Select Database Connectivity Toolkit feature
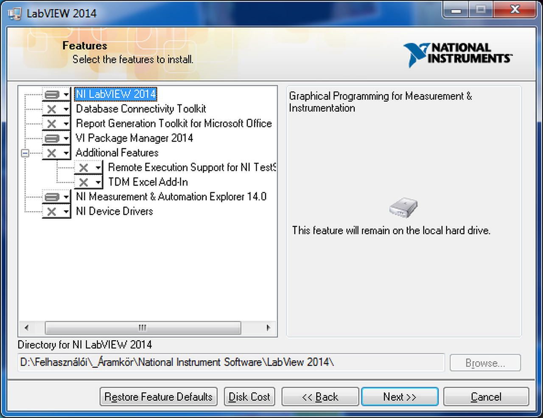543x418 pixels. [141, 109]
